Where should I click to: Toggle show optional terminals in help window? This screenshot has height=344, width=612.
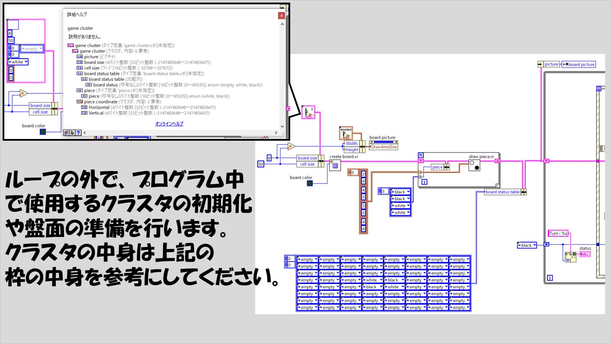coord(67,133)
